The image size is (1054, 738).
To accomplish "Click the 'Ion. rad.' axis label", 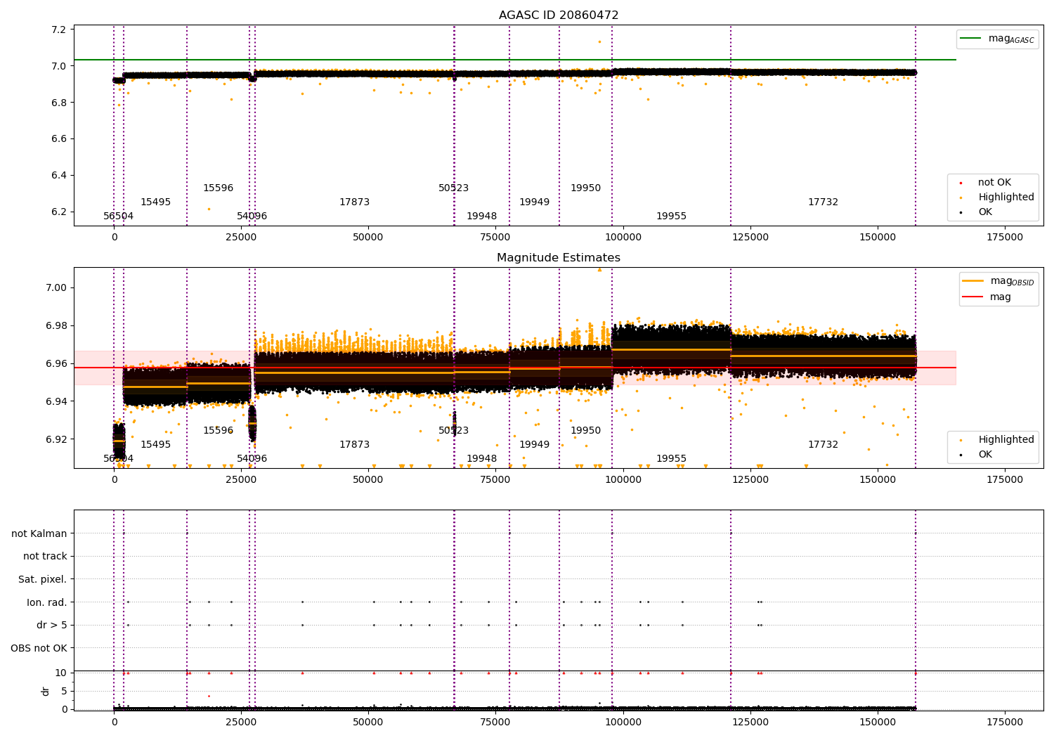I will click(x=47, y=602).
